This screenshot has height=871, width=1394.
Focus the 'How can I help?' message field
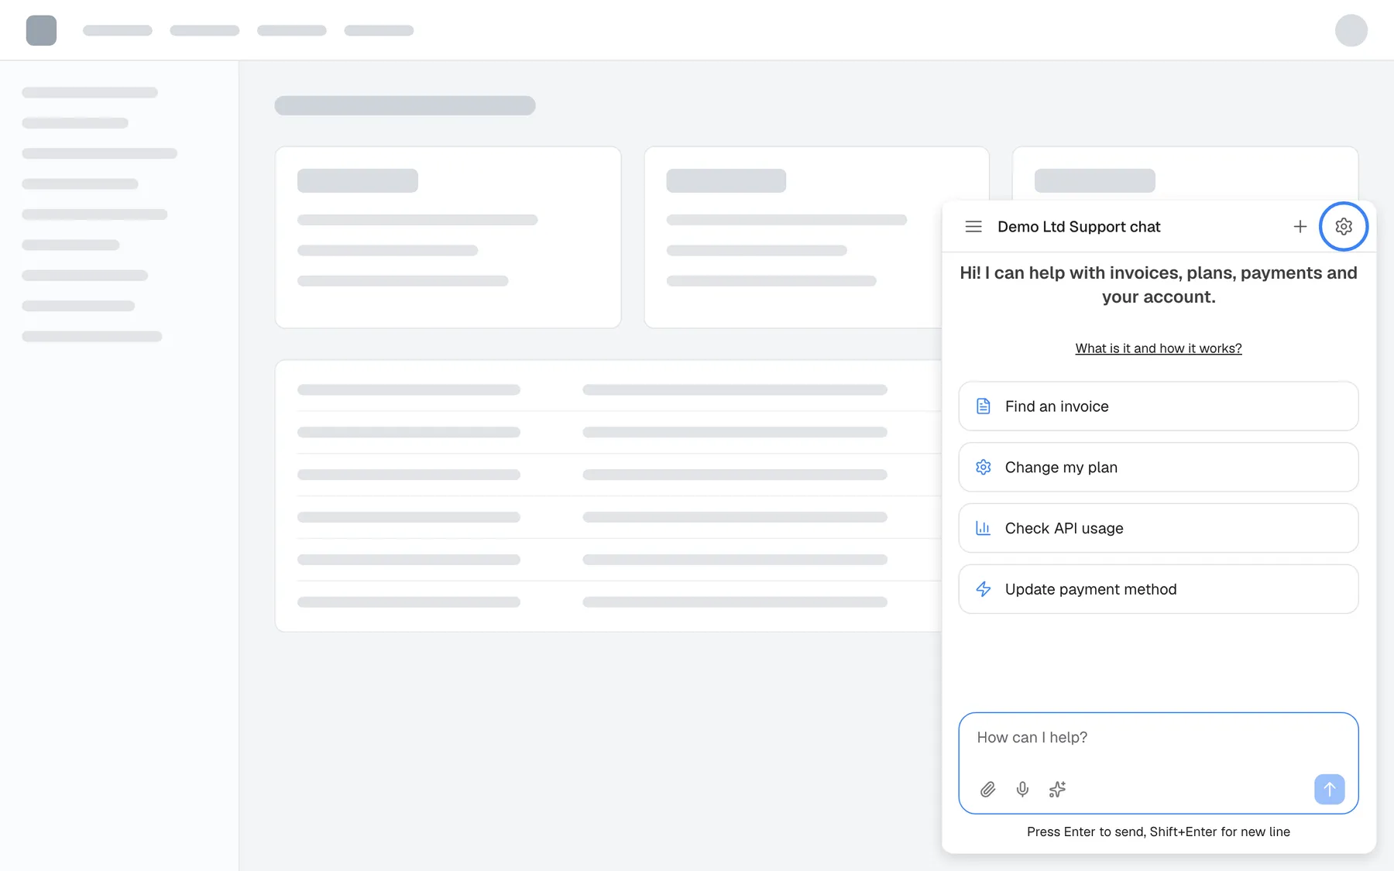click(1159, 763)
